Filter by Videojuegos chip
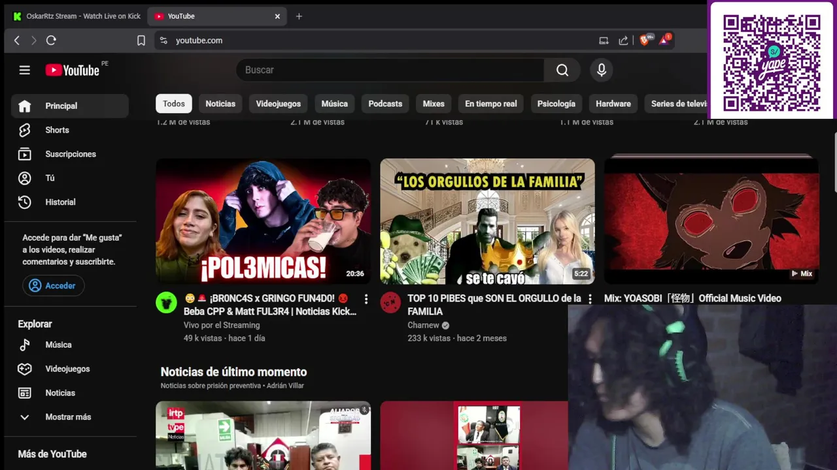Screen dimensions: 837x470 click(279, 104)
